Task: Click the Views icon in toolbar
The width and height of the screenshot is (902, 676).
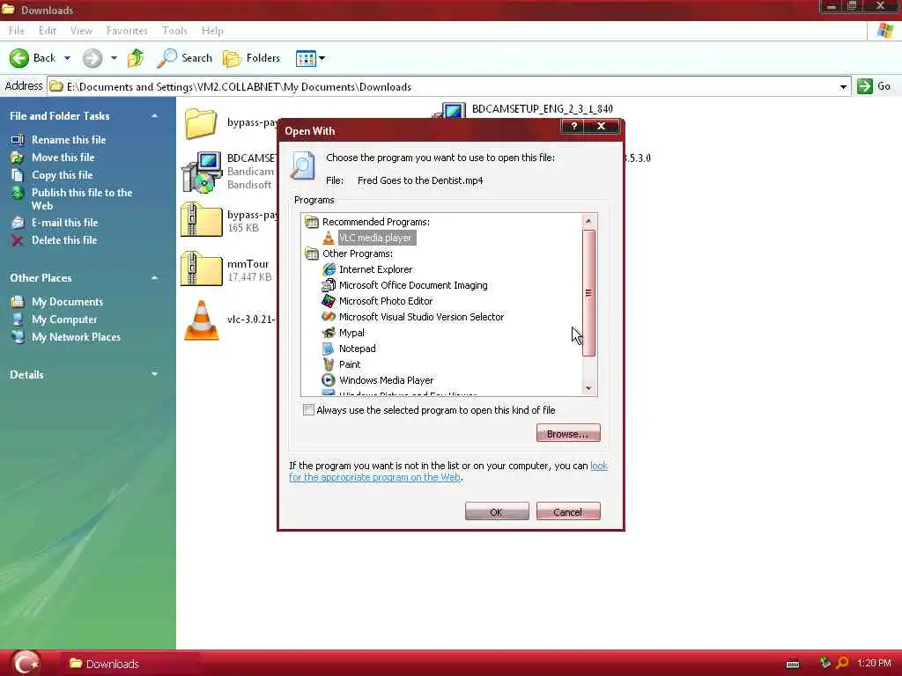Action: click(306, 58)
